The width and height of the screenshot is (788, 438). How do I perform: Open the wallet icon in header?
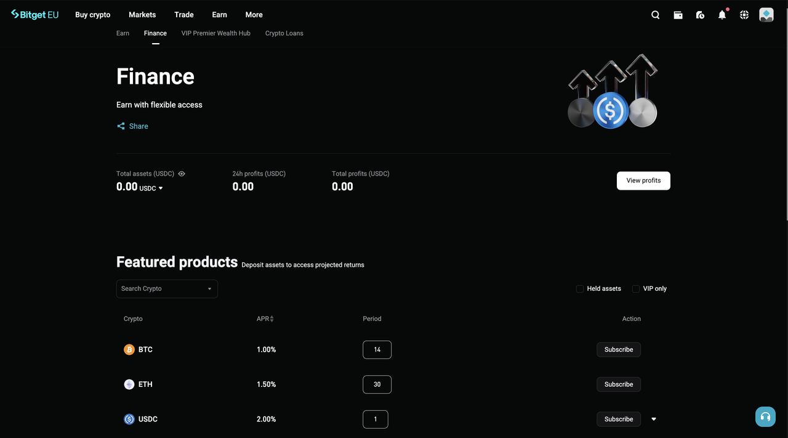click(678, 15)
